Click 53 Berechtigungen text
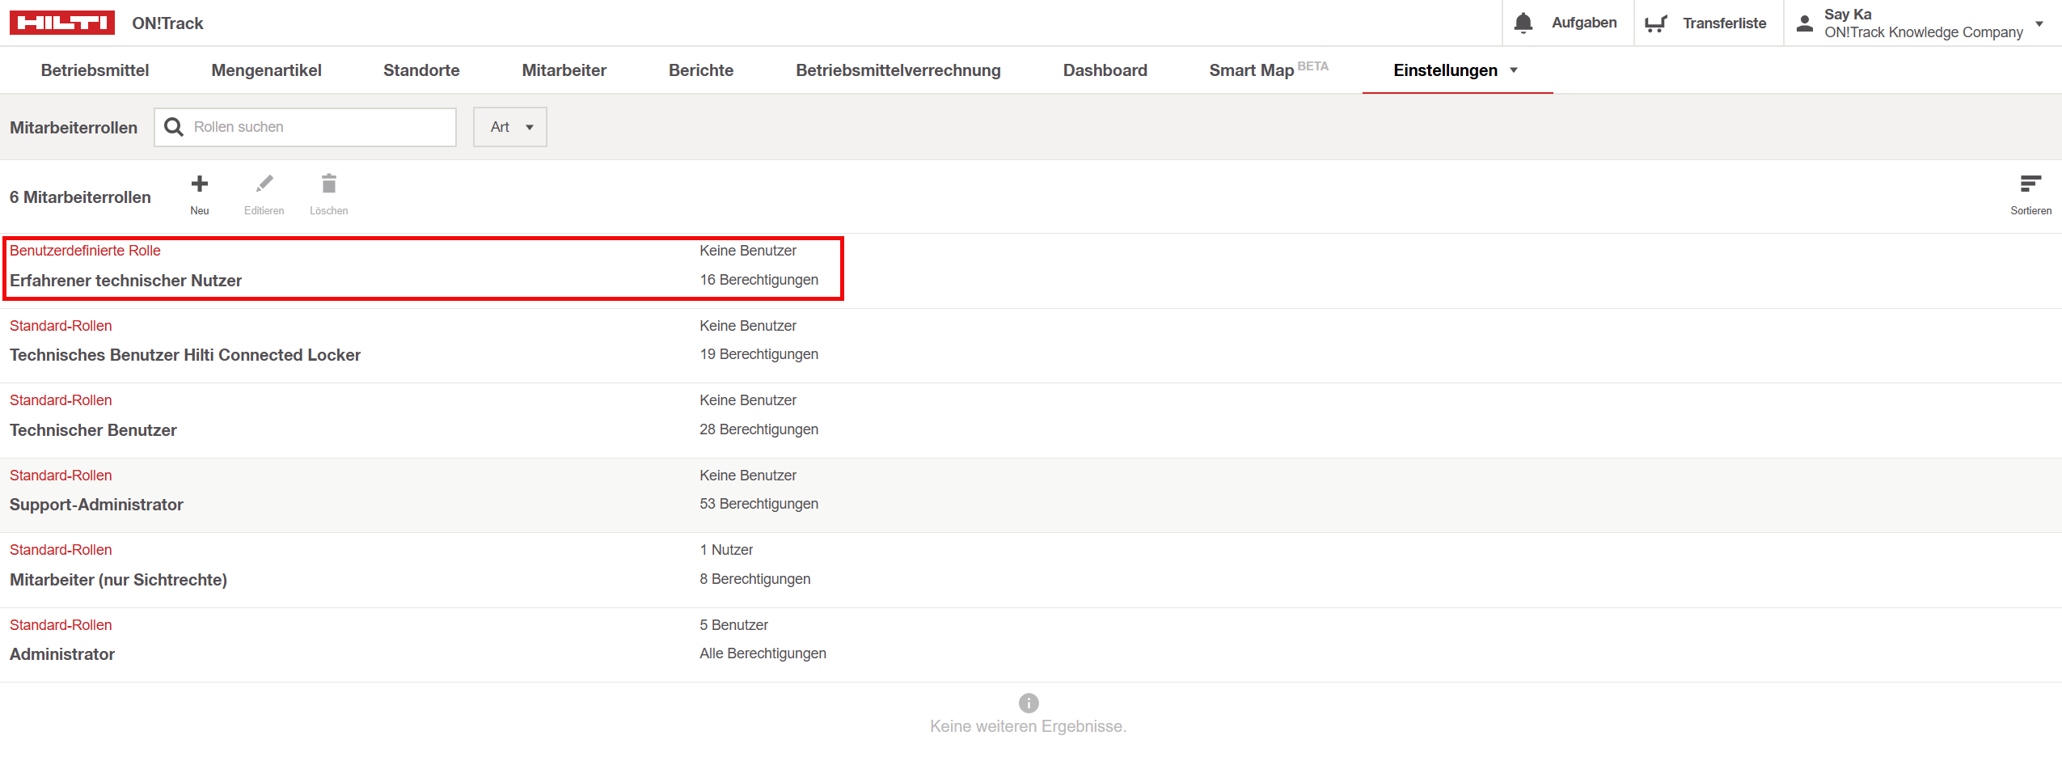 (x=759, y=504)
